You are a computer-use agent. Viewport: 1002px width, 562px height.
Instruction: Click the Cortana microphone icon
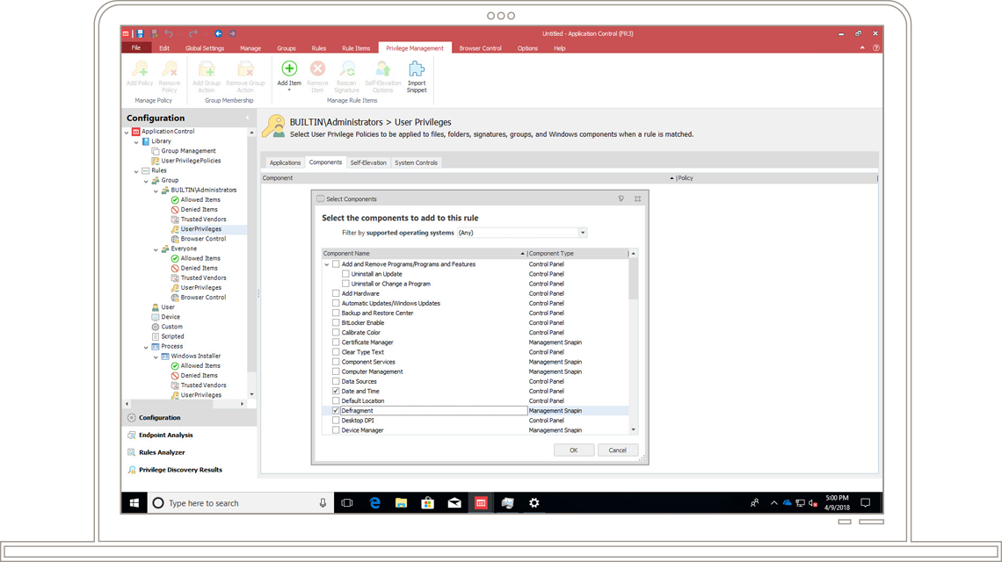(323, 503)
